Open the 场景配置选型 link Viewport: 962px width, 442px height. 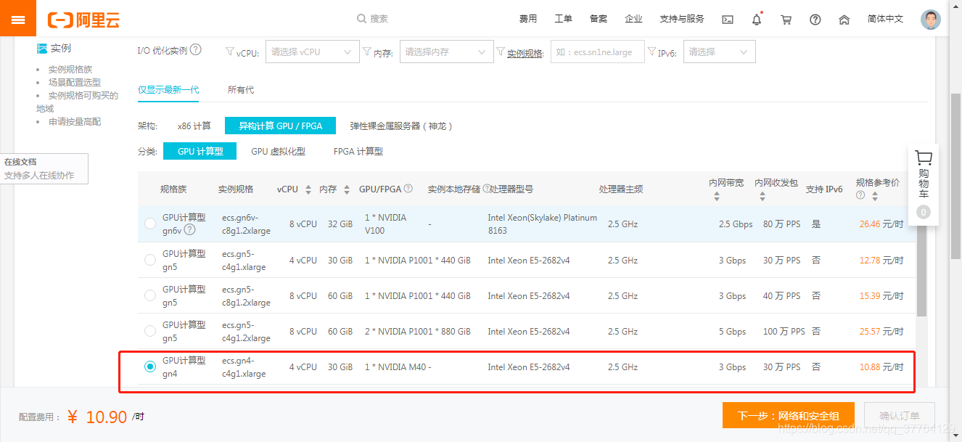75,83
